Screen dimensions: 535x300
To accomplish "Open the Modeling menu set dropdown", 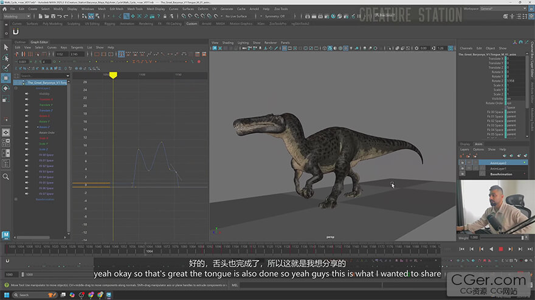I will 17,16.
